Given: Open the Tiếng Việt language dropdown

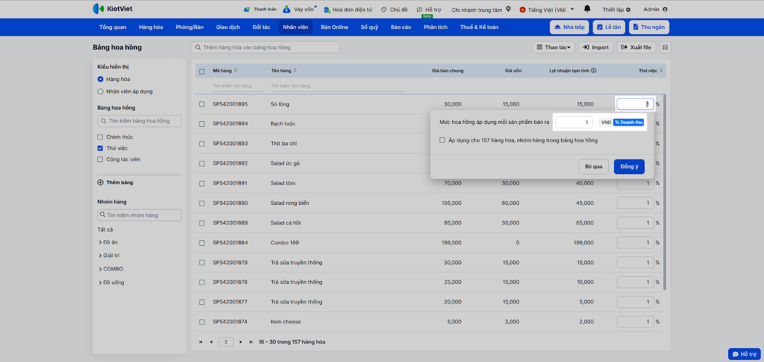Looking at the screenshot, I should click(547, 10).
